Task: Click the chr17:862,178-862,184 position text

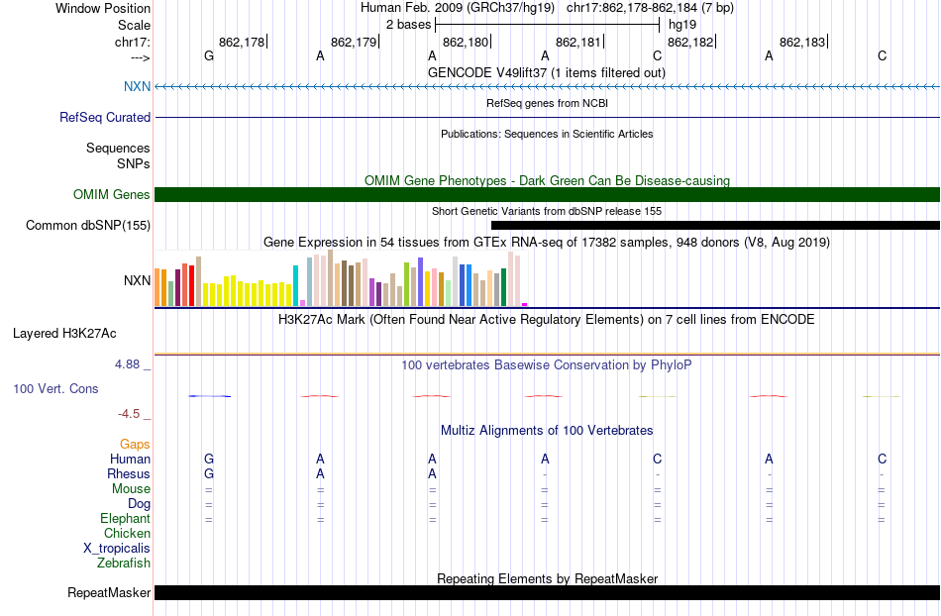Action: (650, 8)
